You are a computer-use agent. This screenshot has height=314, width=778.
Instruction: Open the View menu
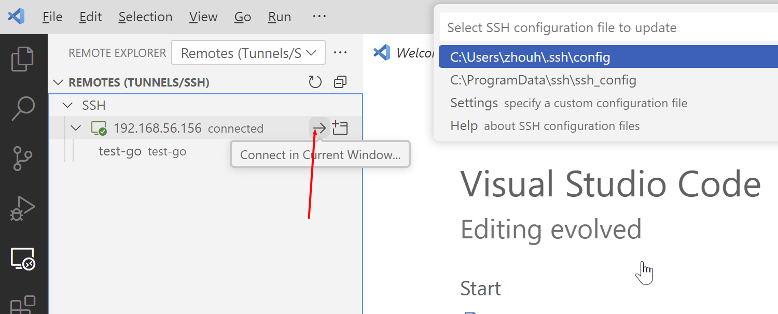tap(203, 17)
